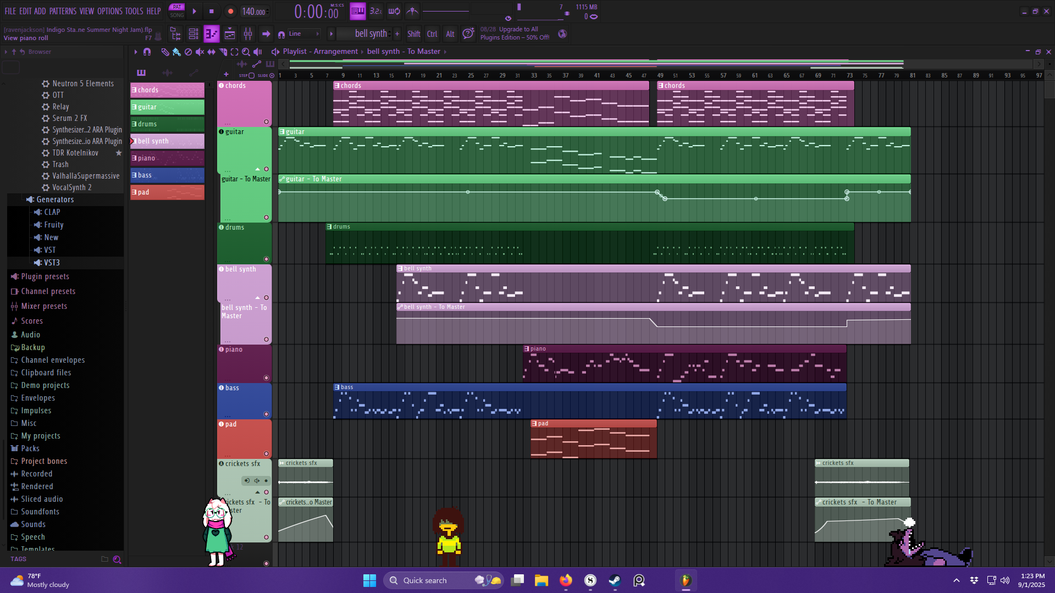
Task: Click the Record button
Action: pos(230,11)
